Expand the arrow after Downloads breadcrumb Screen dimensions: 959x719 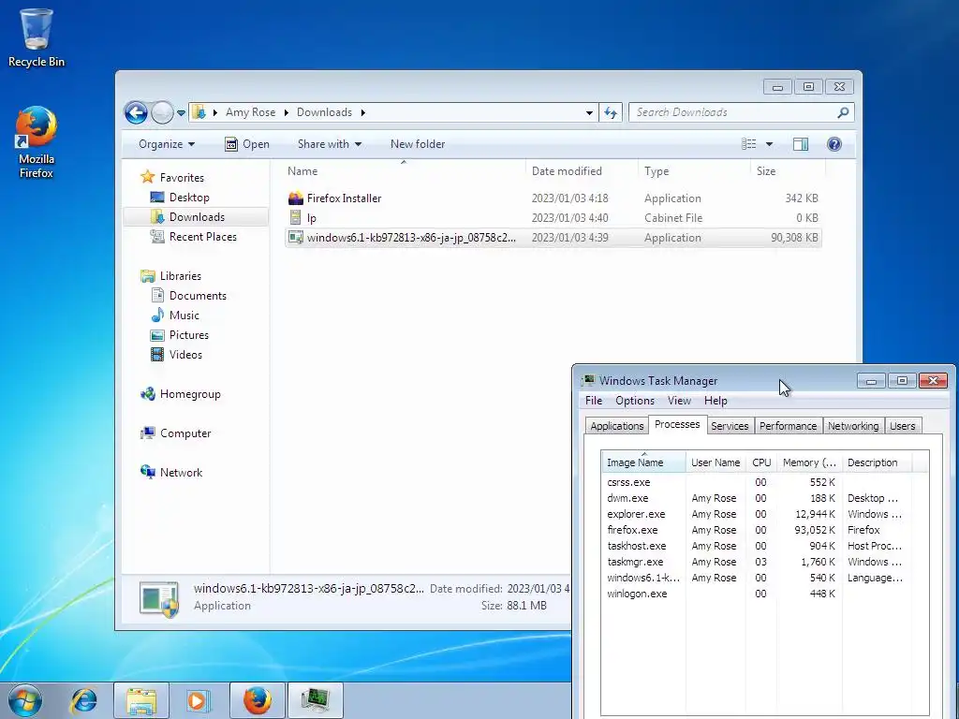tap(363, 112)
